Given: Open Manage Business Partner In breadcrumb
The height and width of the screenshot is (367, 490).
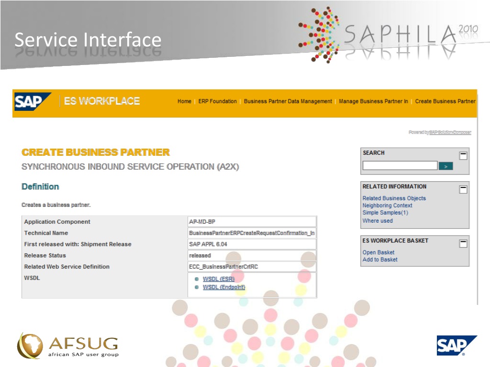Looking at the screenshot, I should coord(373,101).
